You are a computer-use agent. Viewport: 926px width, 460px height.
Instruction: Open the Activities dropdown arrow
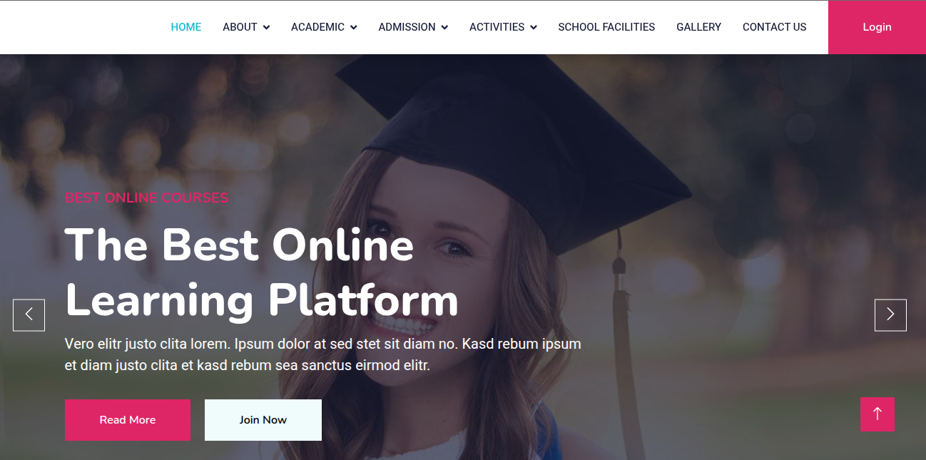click(x=533, y=28)
